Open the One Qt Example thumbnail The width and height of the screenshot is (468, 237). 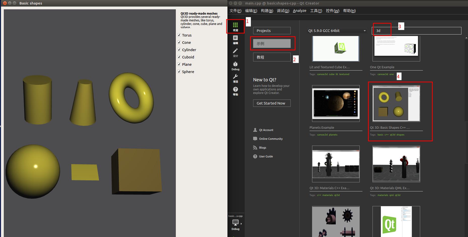pyautogui.click(x=396, y=49)
